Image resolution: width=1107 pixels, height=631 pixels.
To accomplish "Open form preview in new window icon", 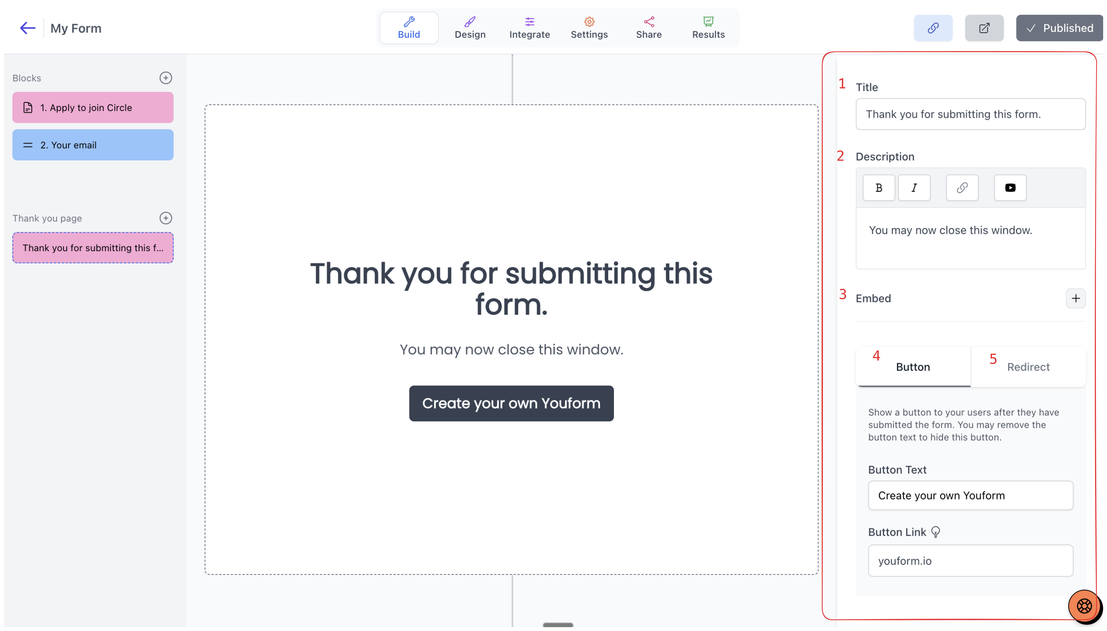I will 984,28.
